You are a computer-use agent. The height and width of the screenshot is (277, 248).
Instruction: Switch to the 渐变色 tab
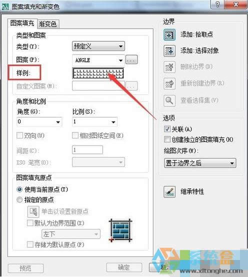coord(48,24)
